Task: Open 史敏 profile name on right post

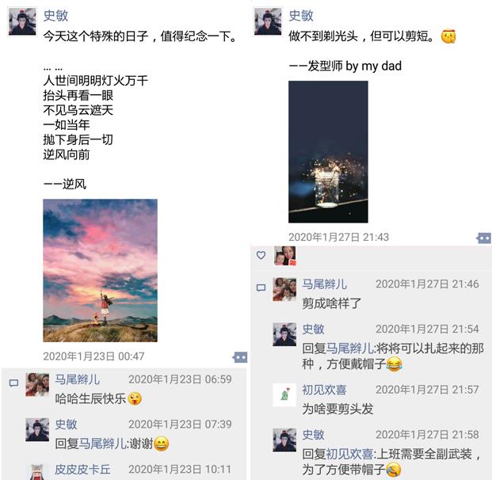Action: [301, 16]
